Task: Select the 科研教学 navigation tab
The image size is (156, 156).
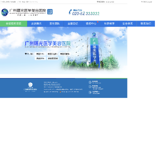Action: click(109, 23)
